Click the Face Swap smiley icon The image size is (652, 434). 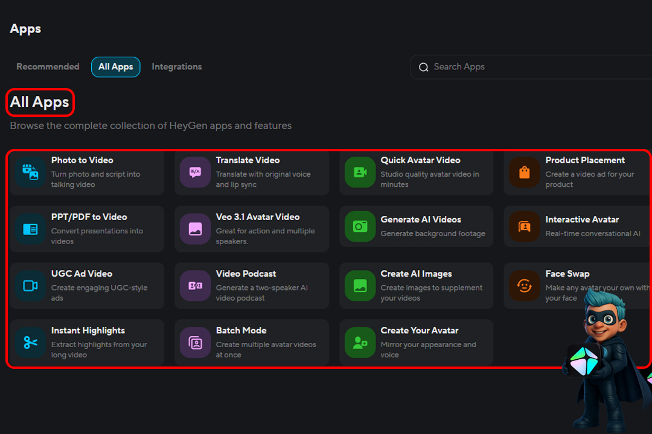coord(524,286)
